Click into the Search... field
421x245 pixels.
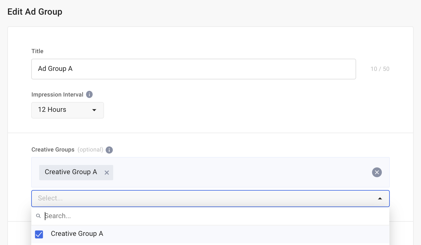(x=214, y=216)
